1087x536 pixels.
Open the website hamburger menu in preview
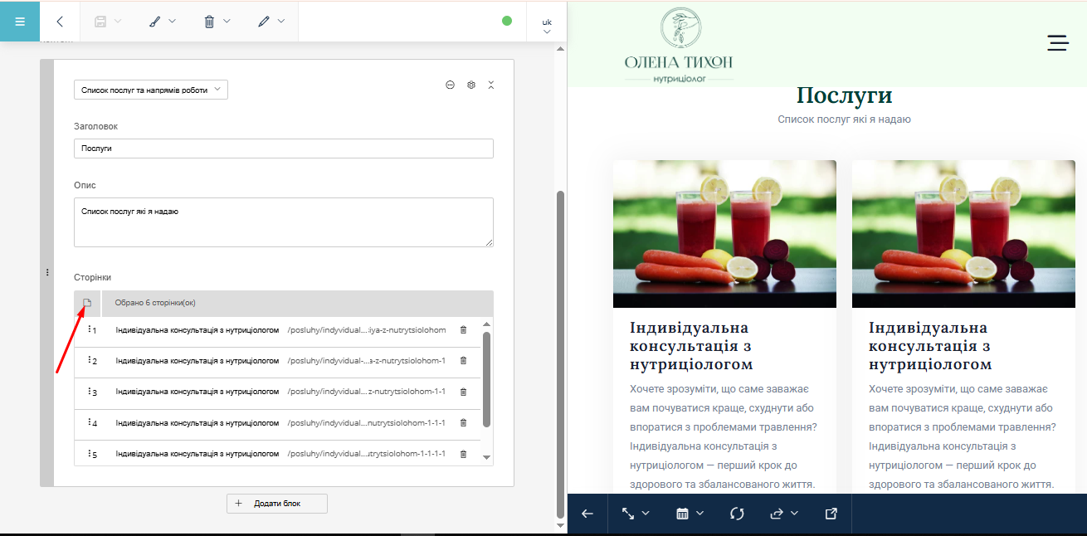(x=1057, y=43)
